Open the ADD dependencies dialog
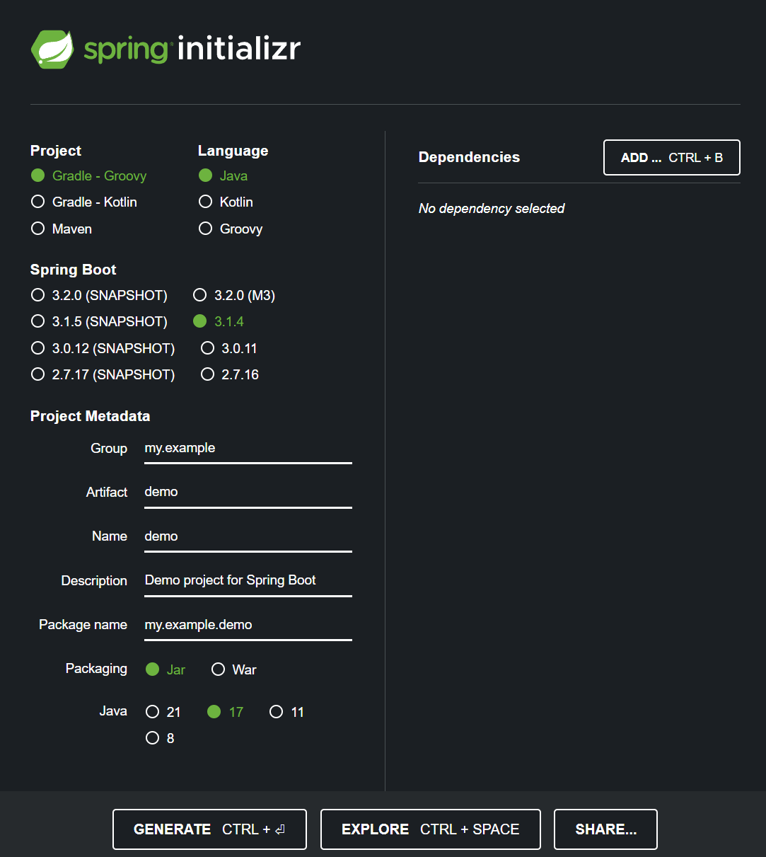 point(672,157)
